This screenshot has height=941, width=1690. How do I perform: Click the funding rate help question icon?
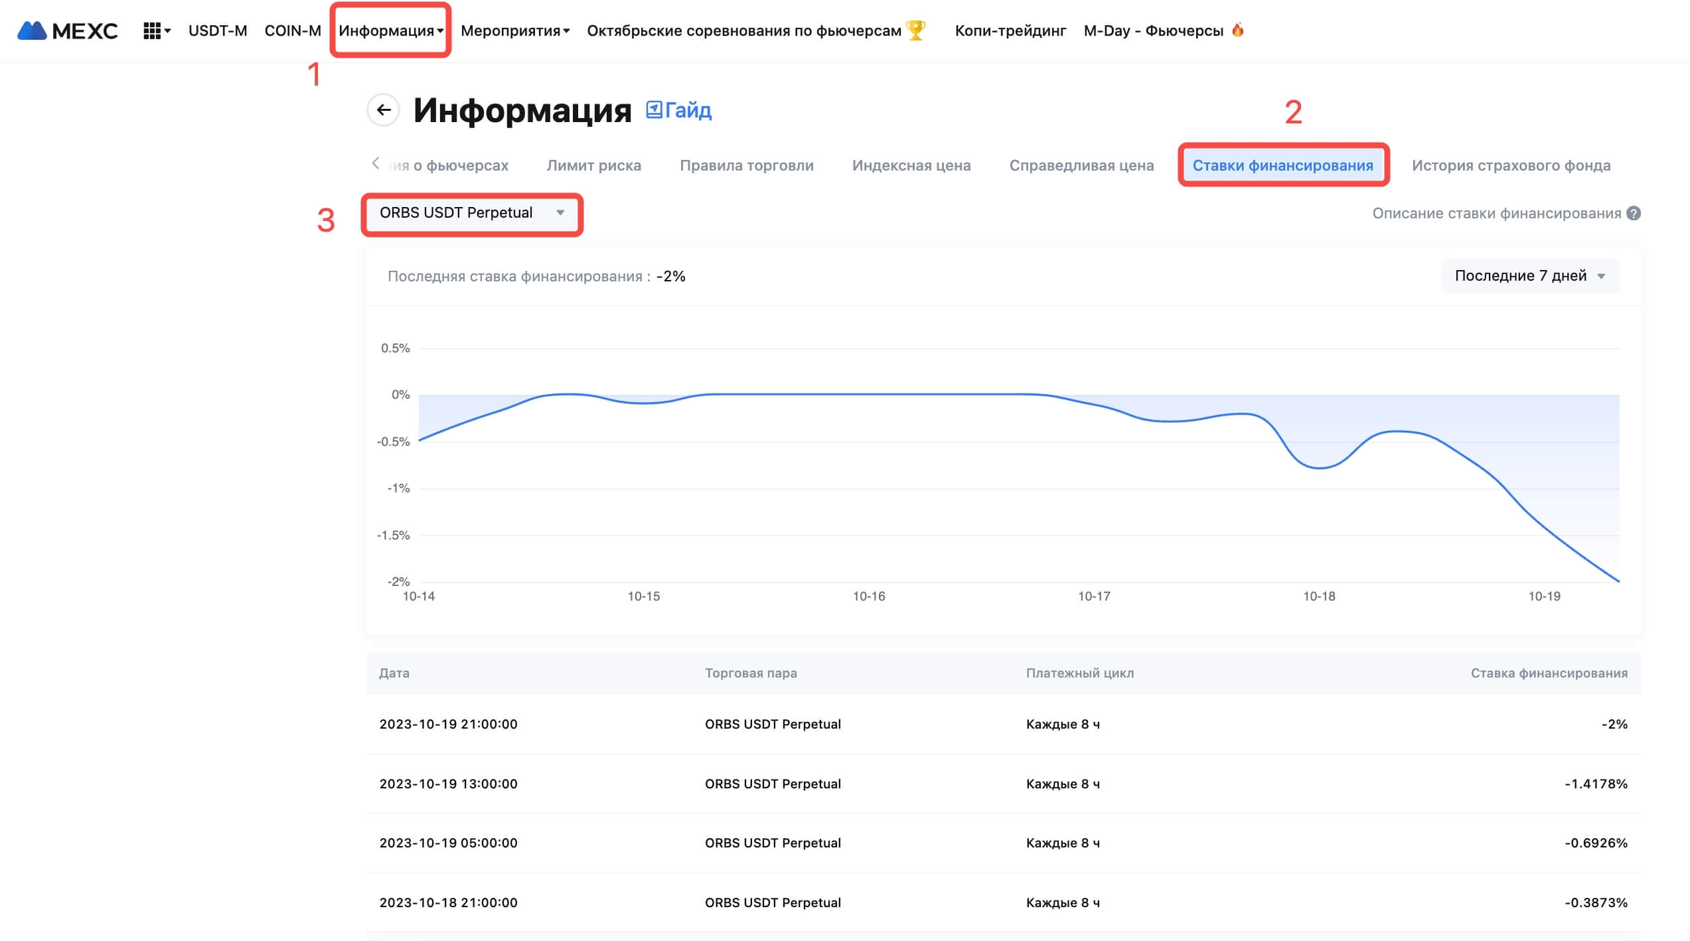(1634, 213)
